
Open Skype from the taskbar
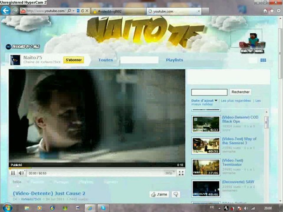[103, 208]
